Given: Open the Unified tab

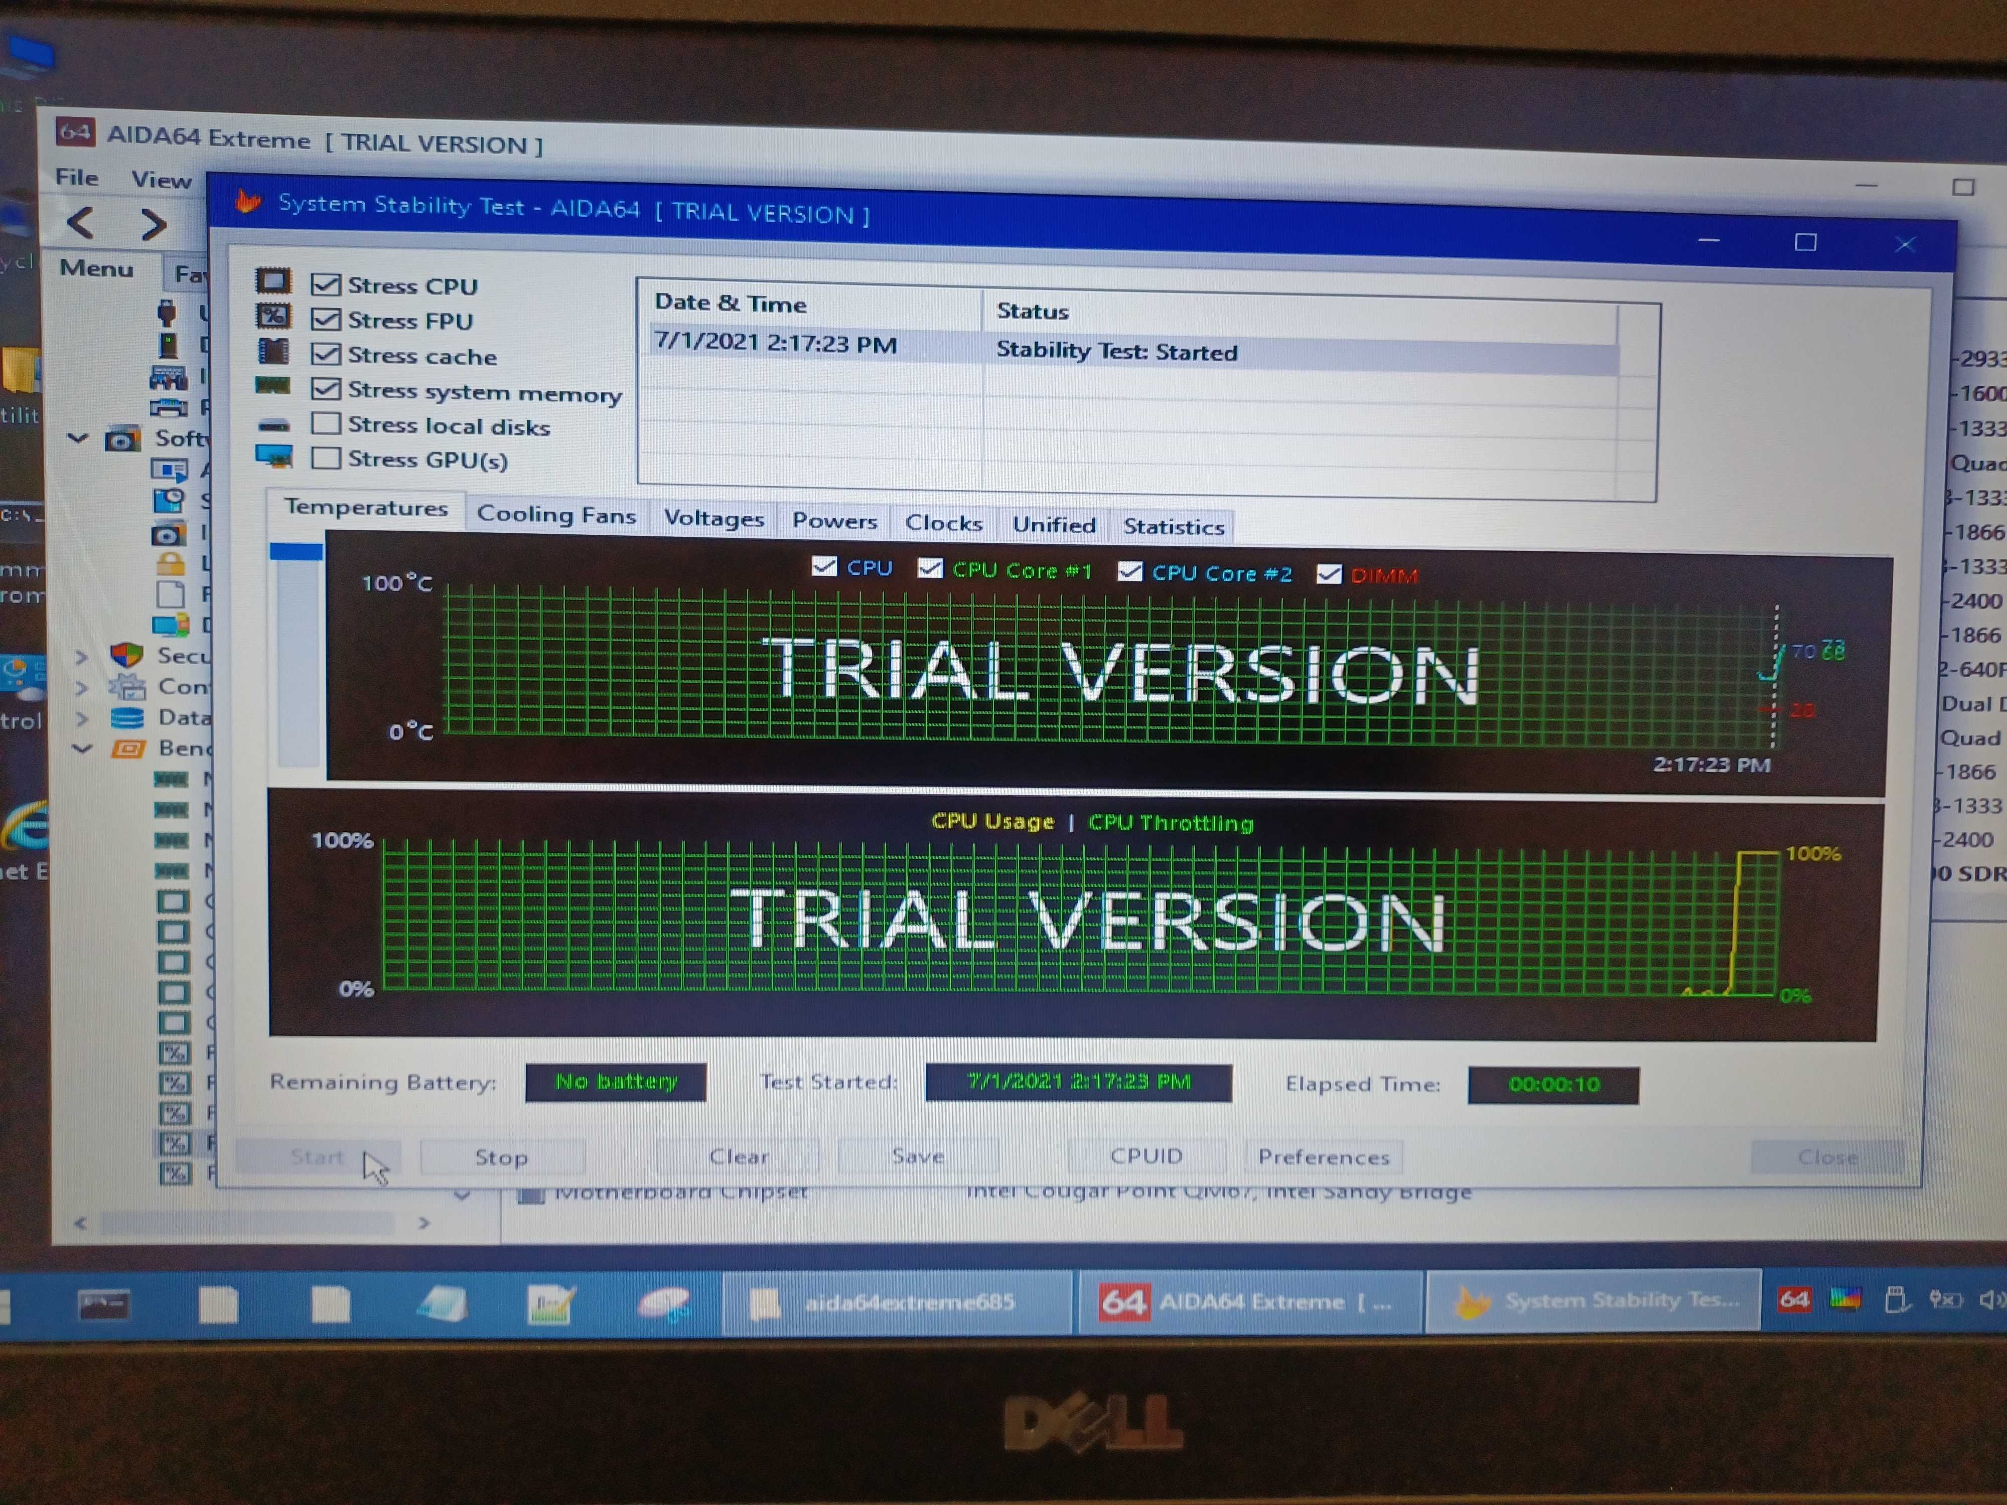Looking at the screenshot, I should 1053,525.
